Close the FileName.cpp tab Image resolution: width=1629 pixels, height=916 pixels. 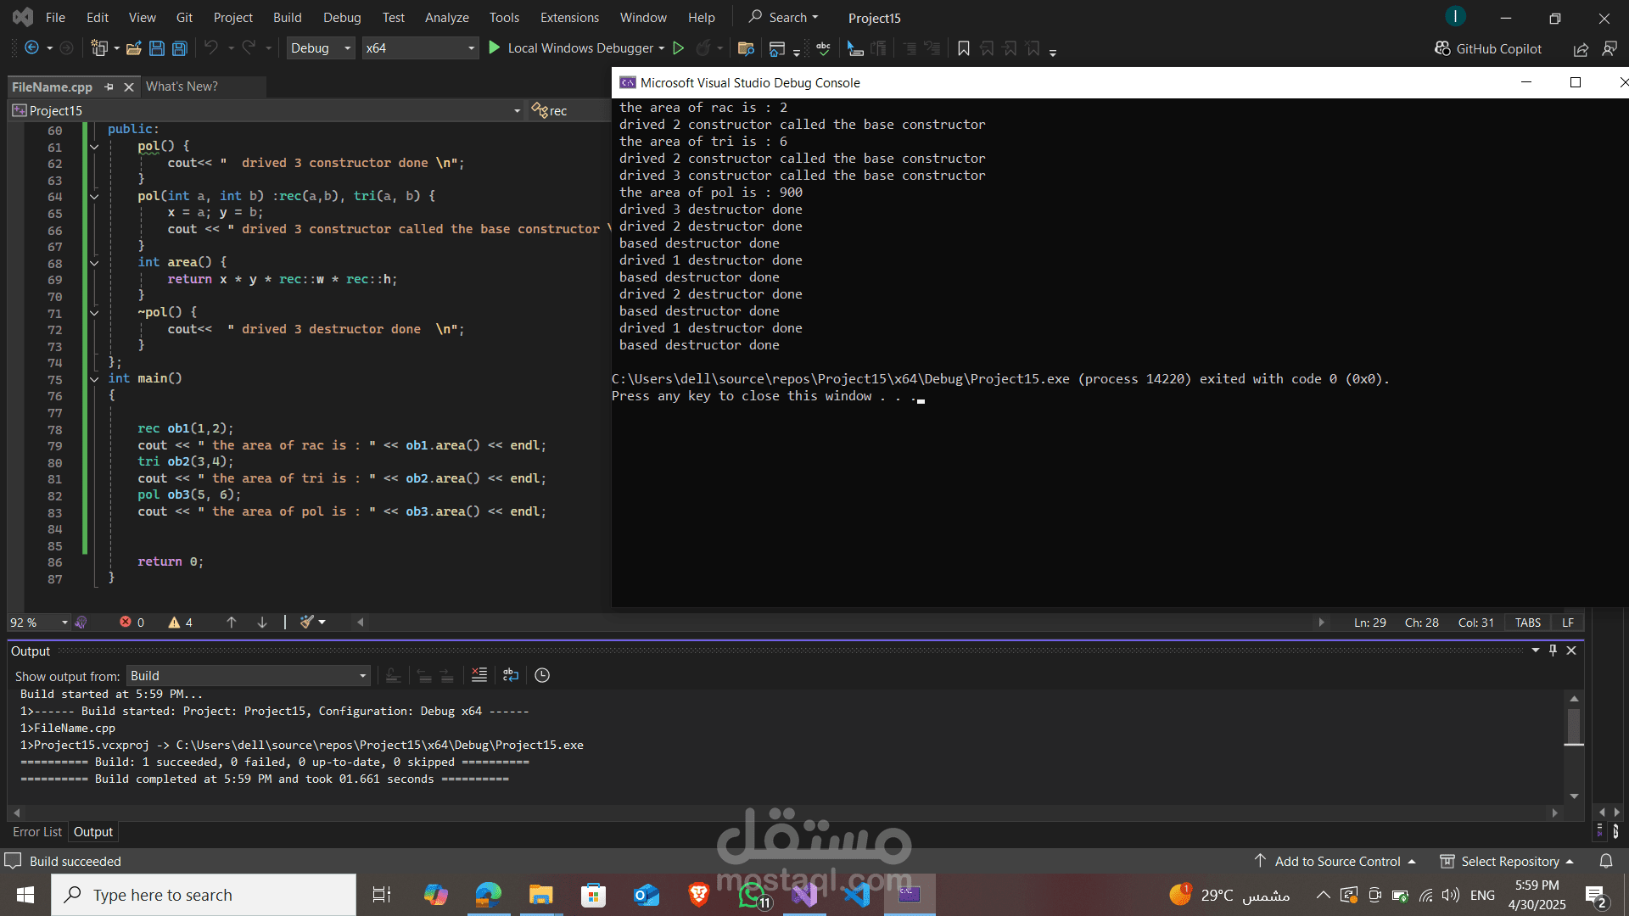click(x=129, y=87)
